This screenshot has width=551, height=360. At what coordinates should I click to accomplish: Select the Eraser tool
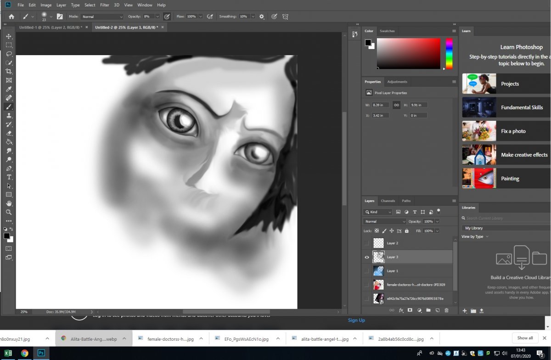coord(9,133)
